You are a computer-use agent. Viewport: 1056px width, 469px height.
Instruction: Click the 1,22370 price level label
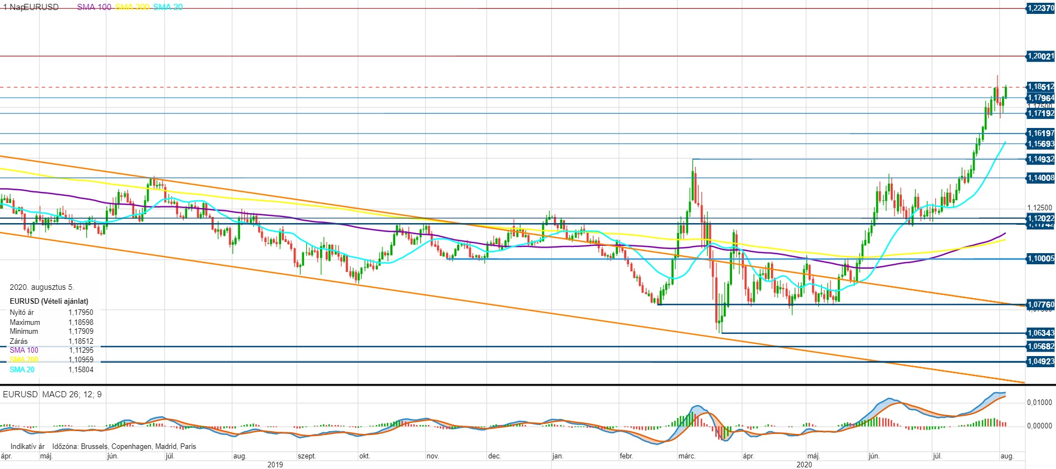(1040, 8)
